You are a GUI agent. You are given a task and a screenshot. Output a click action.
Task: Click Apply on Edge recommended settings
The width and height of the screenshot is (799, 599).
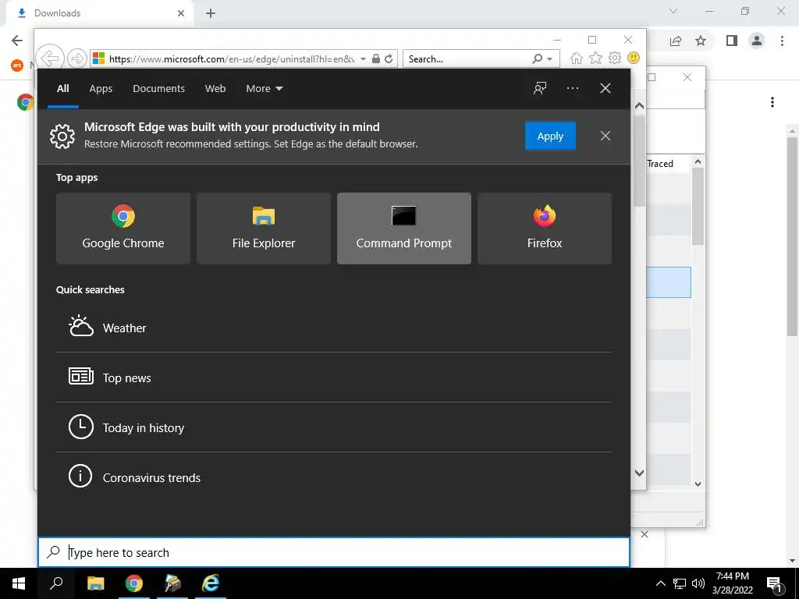550,136
